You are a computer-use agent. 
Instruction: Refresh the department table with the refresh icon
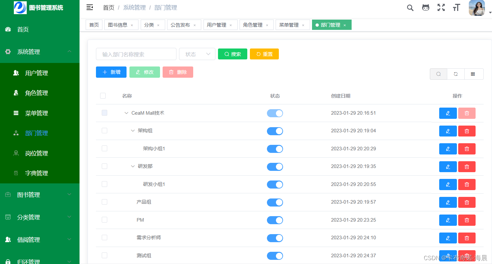456,74
